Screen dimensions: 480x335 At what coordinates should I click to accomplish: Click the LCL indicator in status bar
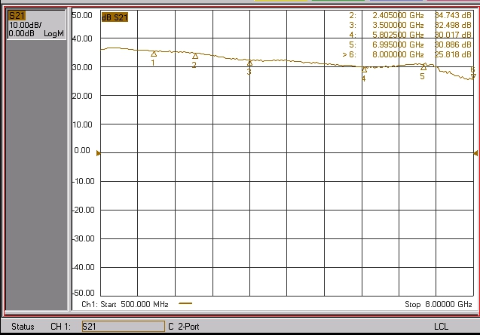441,327
